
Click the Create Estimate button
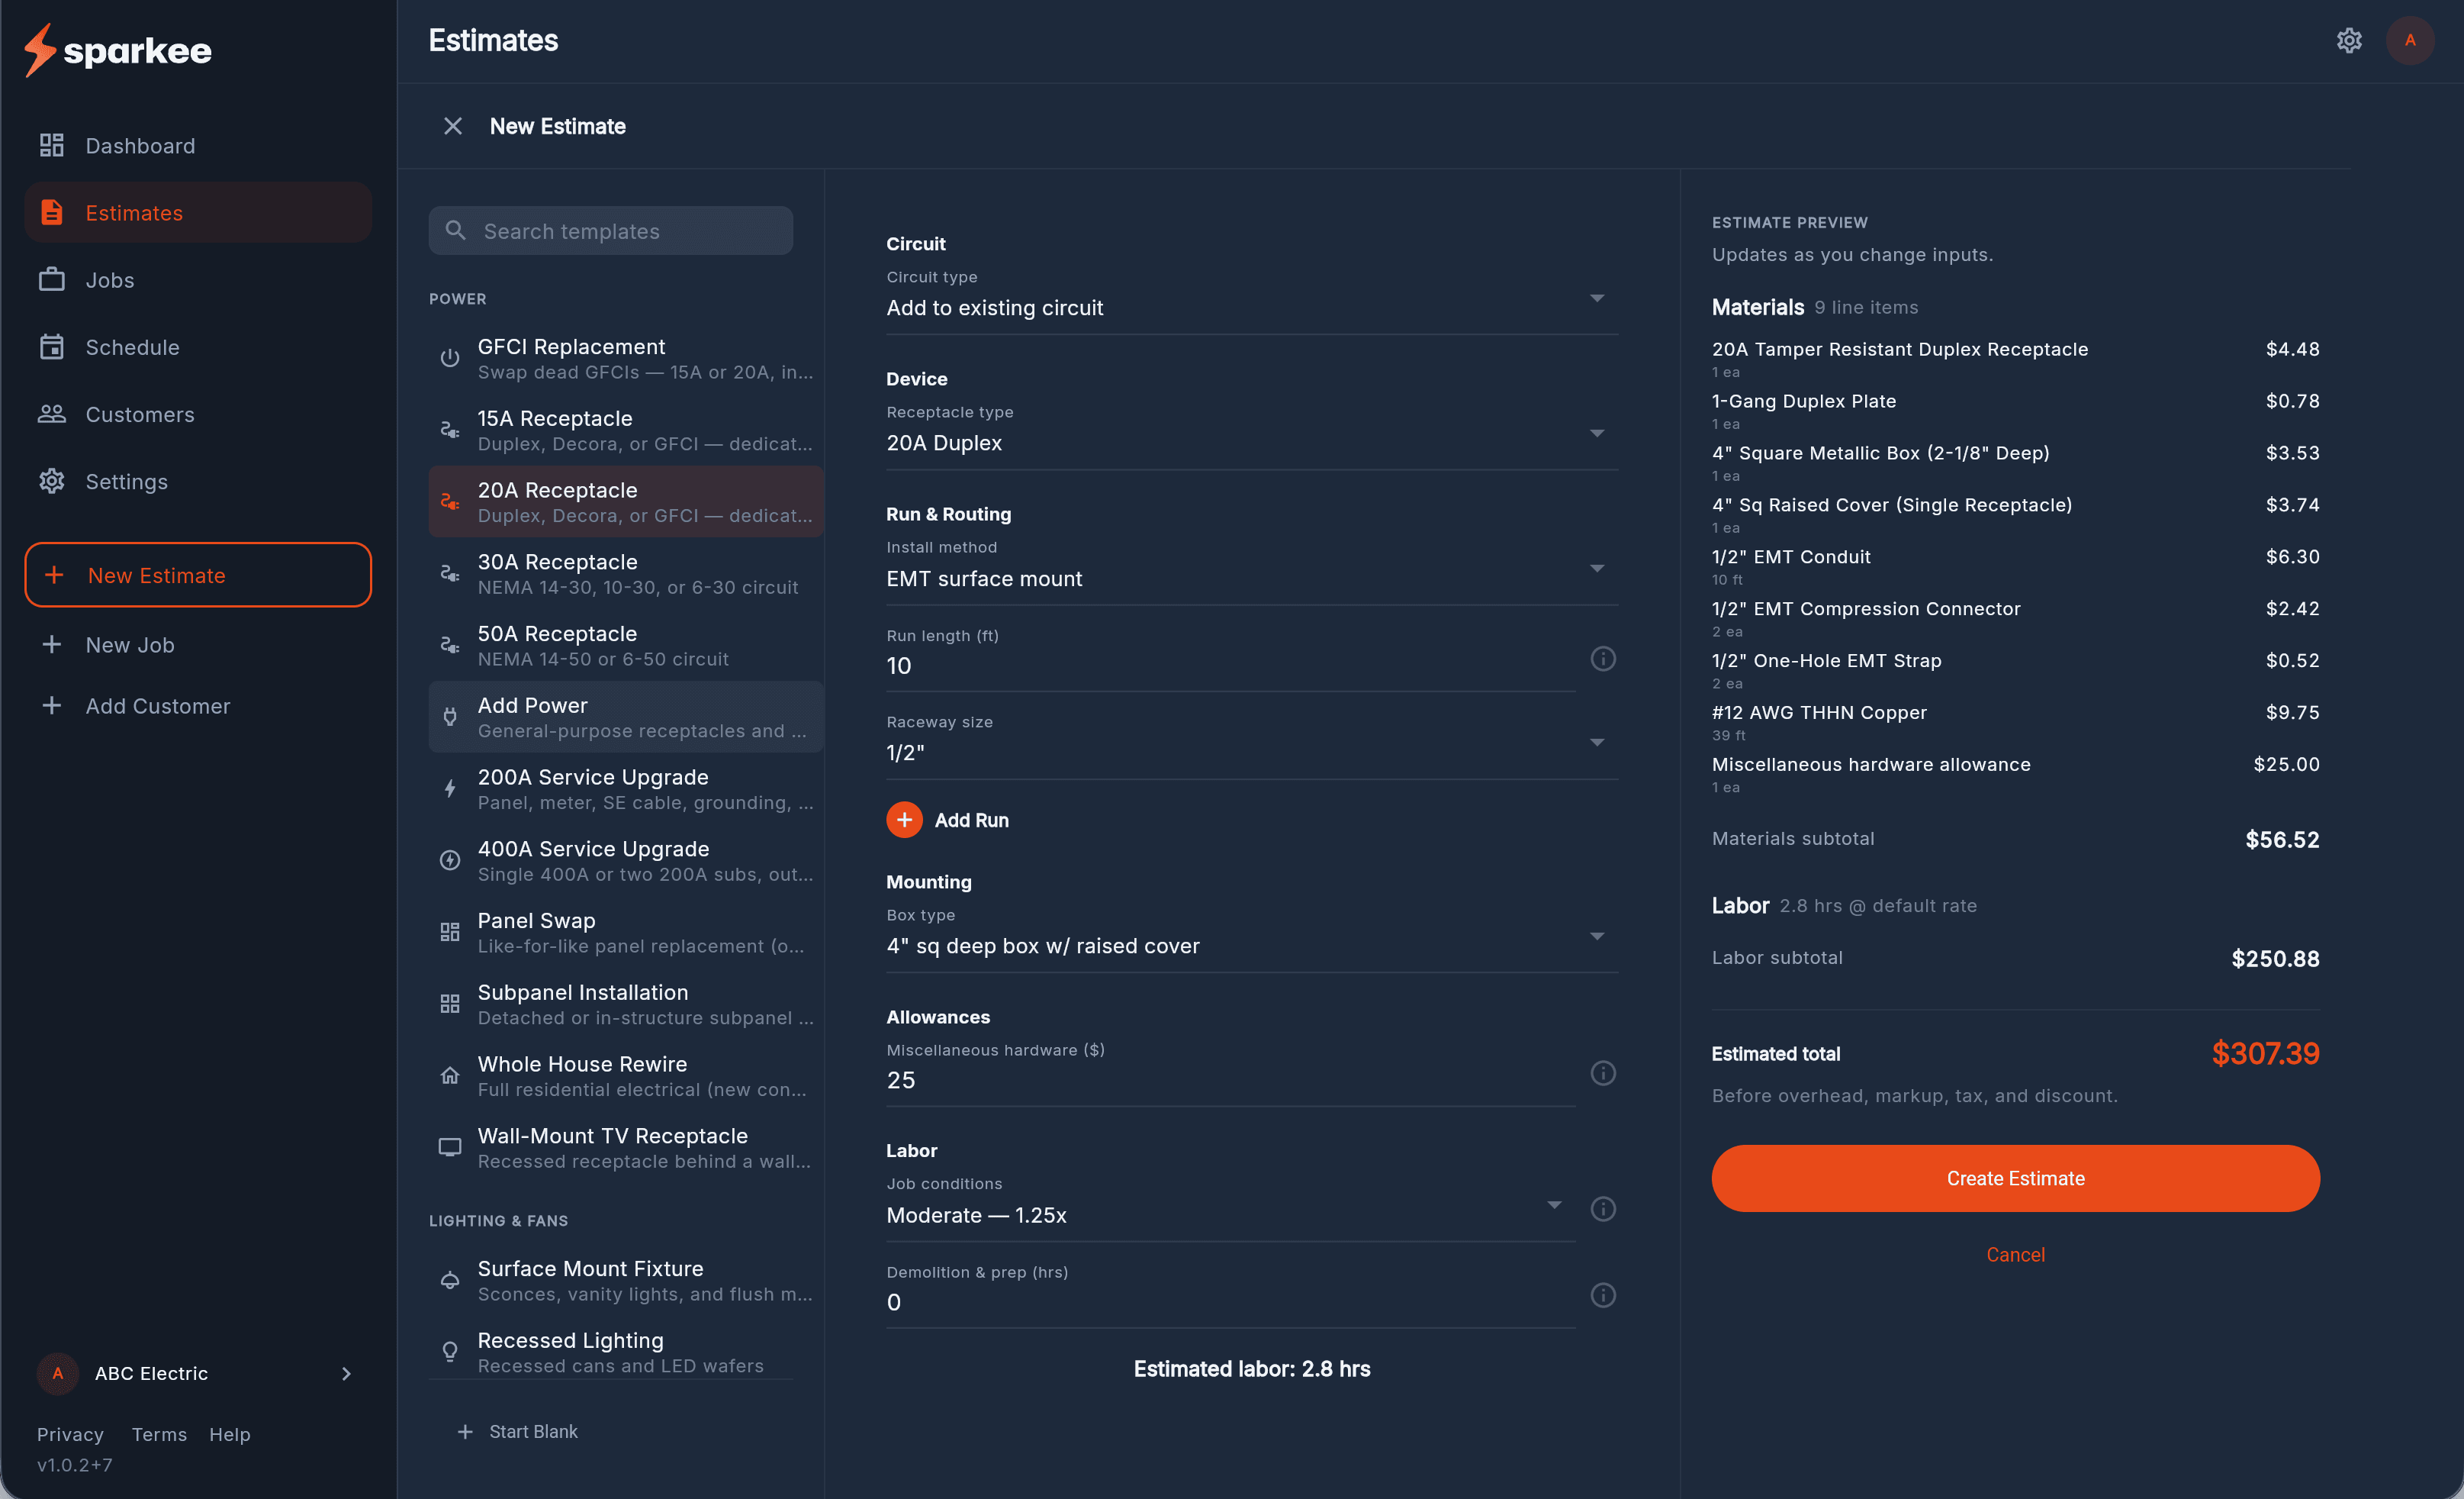pos(2015,1178)
